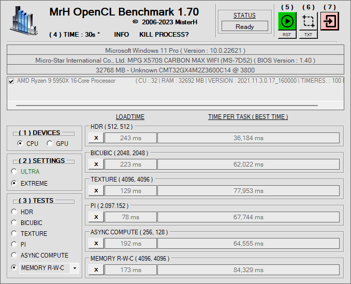The image size is (351, 284).
Task: Start the benchmark with green play icon
Action: pyautogui.click(x=287, y=21)
